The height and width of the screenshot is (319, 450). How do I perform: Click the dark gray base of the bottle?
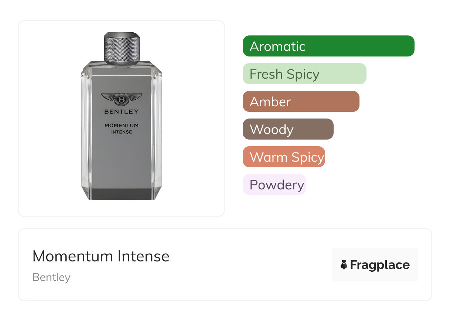click(x=122, y=194)
